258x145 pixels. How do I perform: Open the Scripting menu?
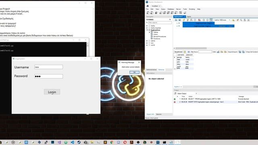pos(192,9)
